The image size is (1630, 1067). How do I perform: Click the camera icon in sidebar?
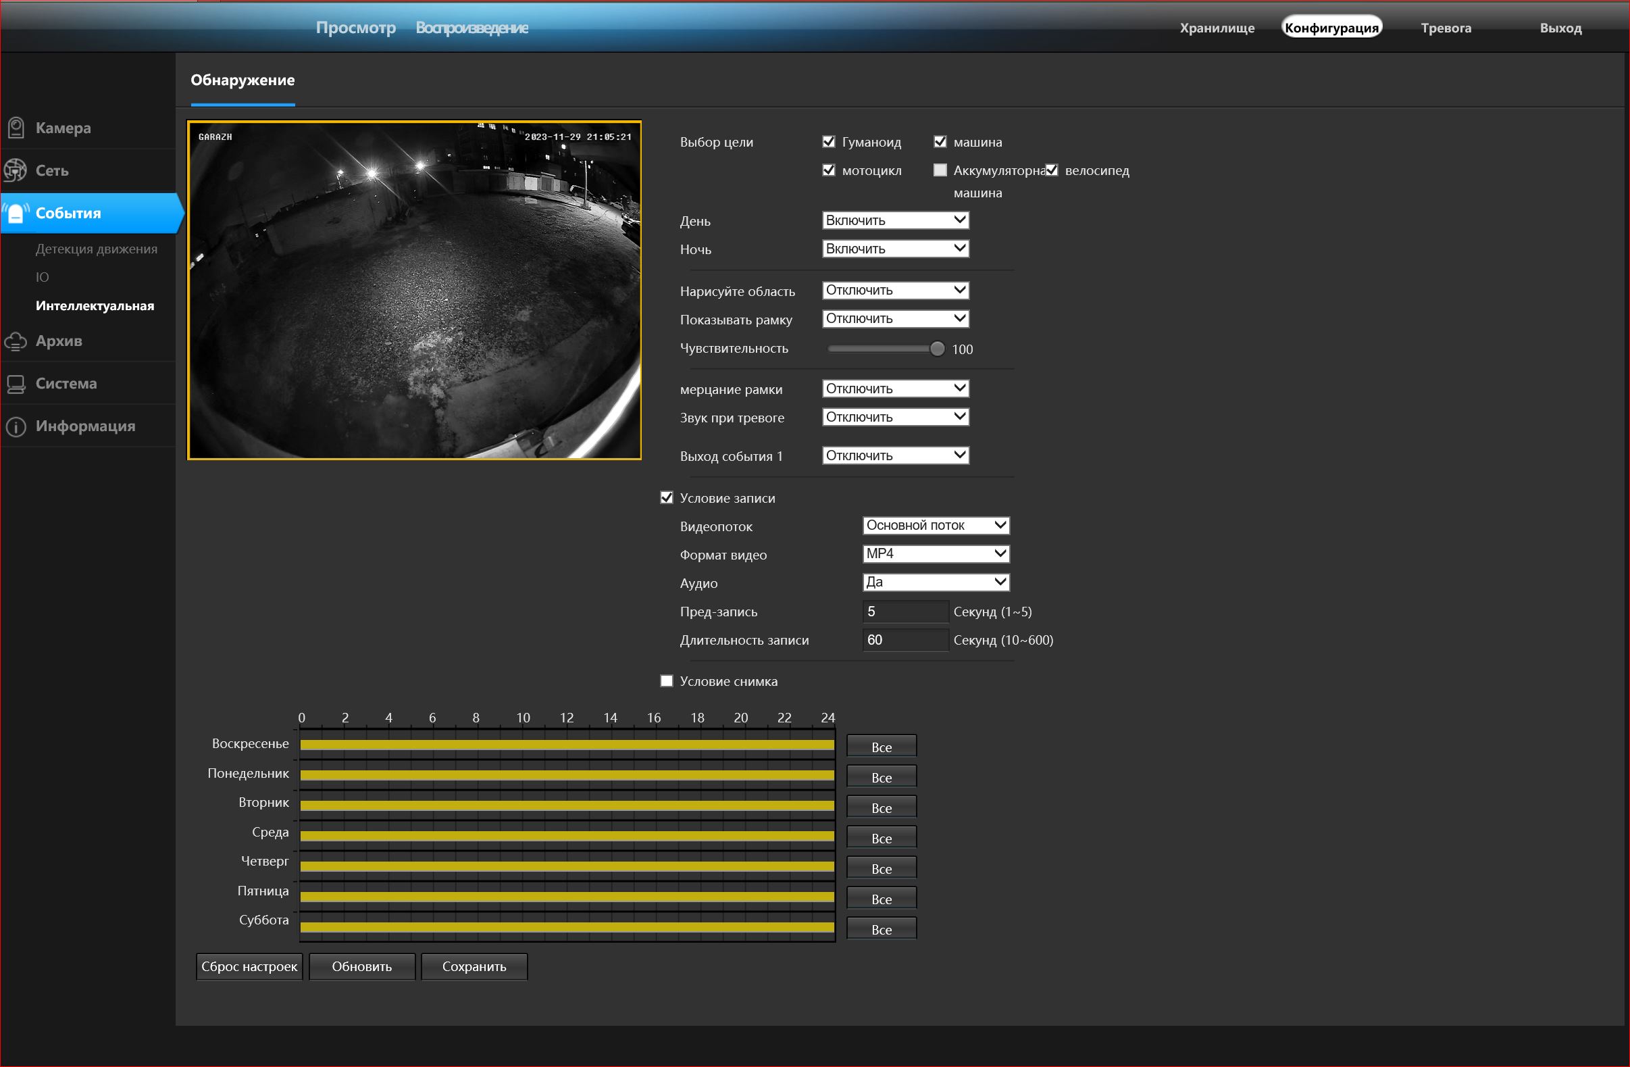point(16,128)
